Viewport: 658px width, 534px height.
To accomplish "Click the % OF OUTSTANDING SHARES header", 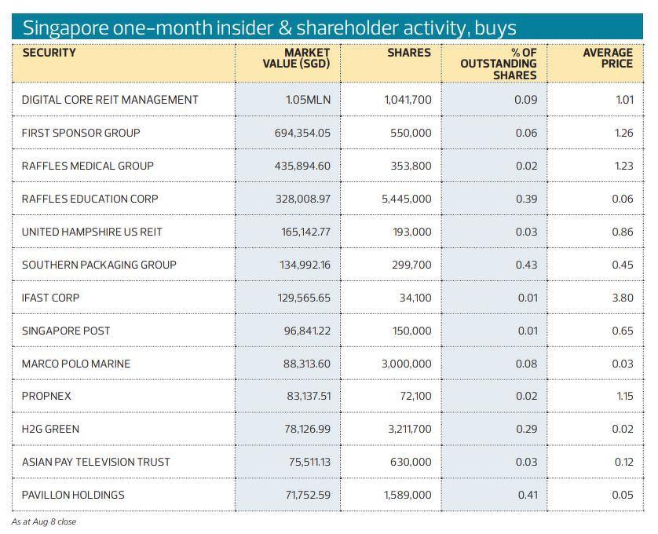I will [499, 64].
